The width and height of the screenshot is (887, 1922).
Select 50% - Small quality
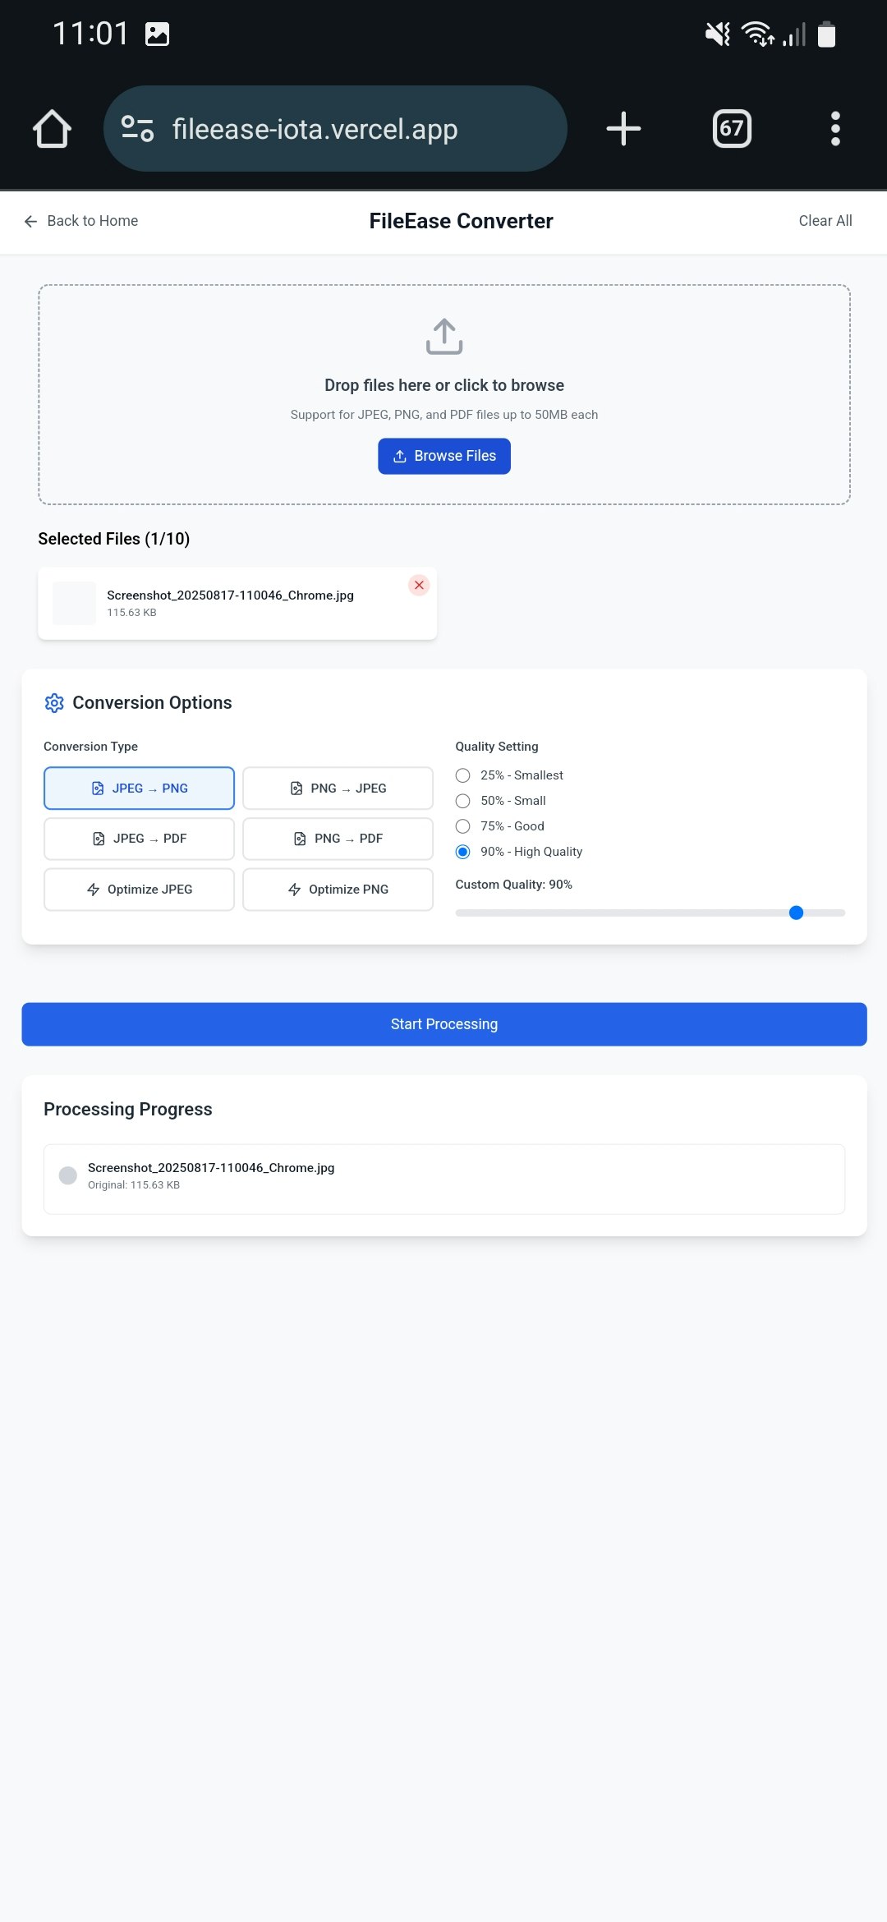pos(463,801)
